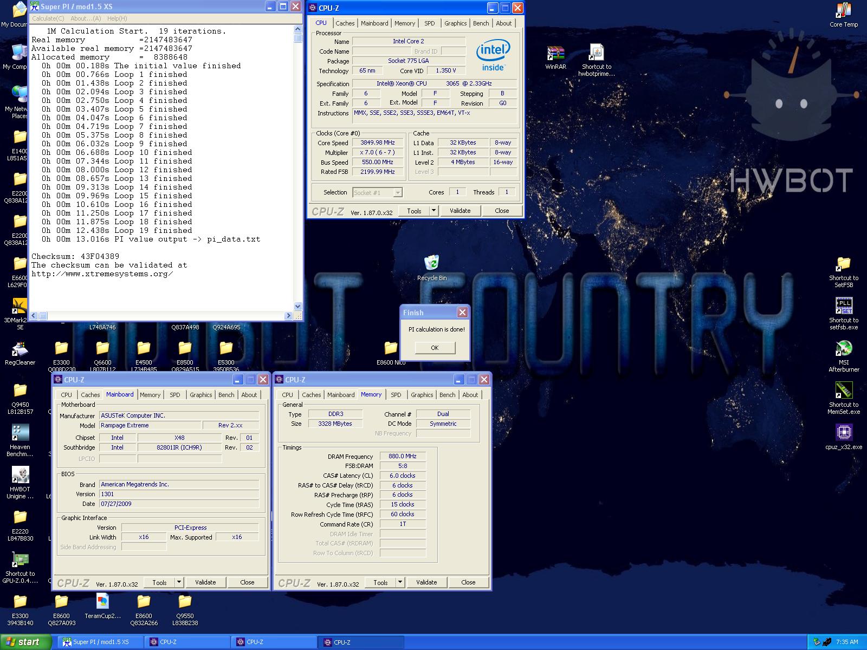The height and width of the screenshot is (650, 867).
Task: Open the Recycle Bin icon
Action: point(432,263)
